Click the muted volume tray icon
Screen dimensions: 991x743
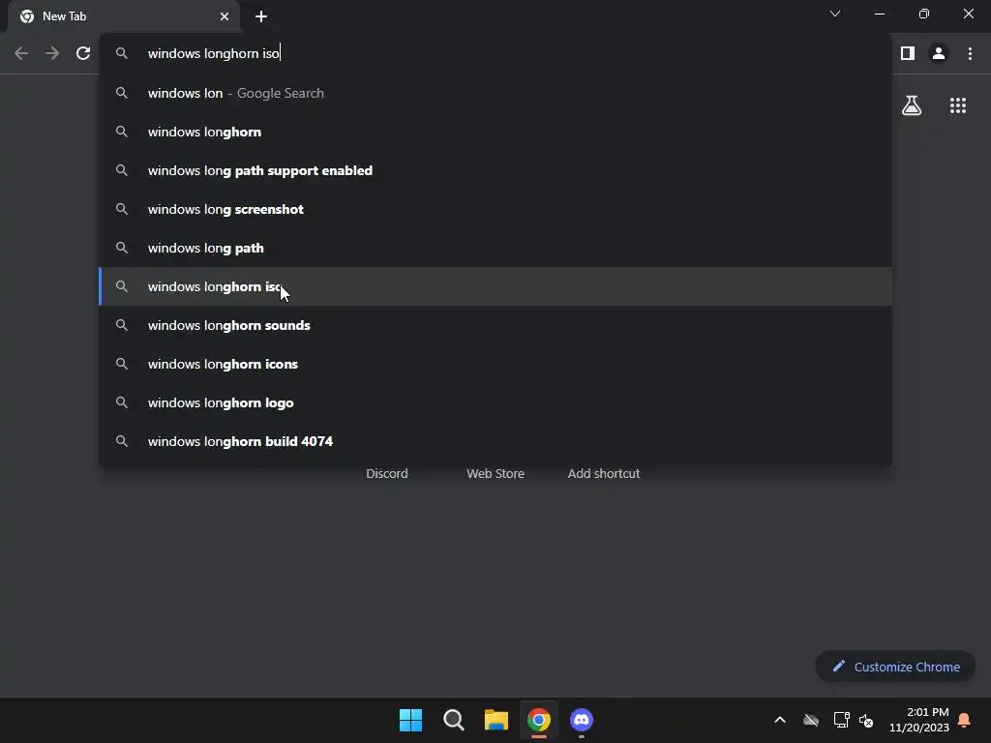pos(866,720)
